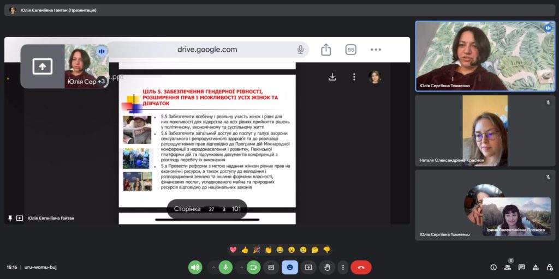
Task: Open the meeting details info icon
Action: (x=493, y=268)
